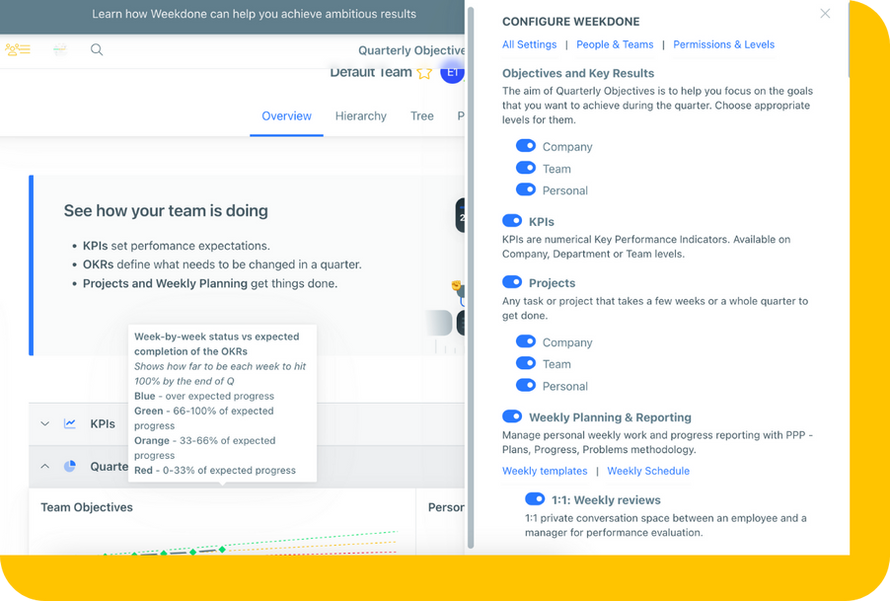Viewport: 890px width, 601px height.
Task: Open the ET user avatar
Action: click(452, 72)
